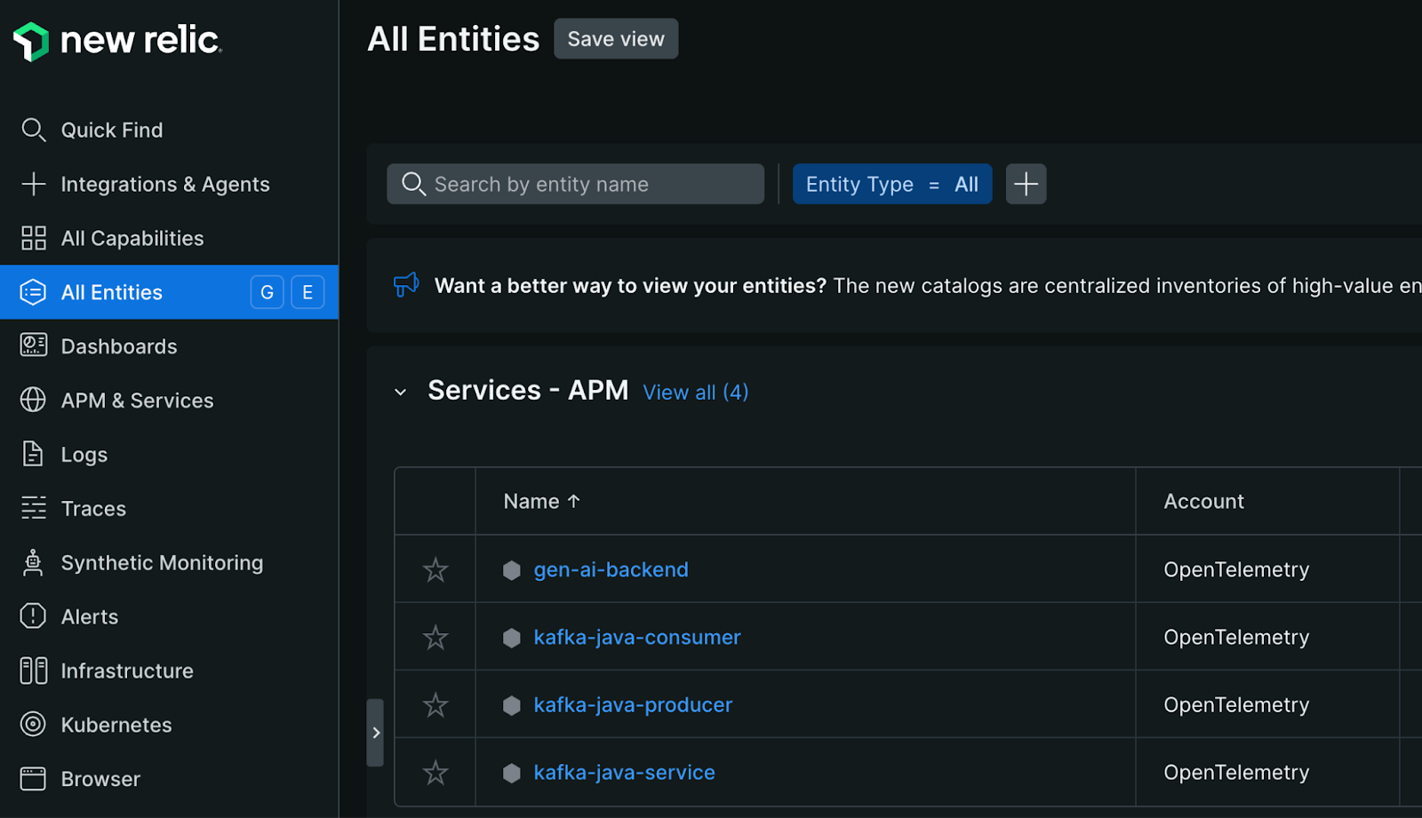Star the kafka-java-producer entity

point(435,704)
